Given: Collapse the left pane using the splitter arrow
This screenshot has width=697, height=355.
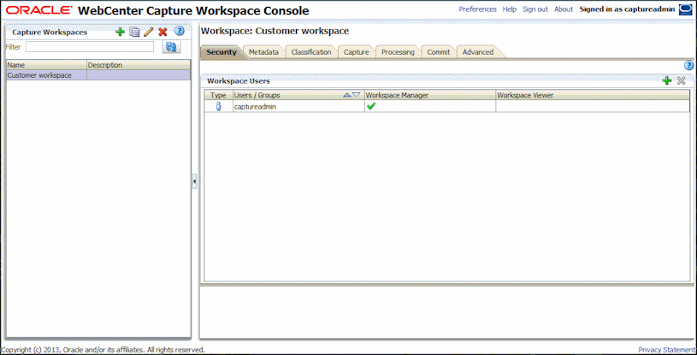Looking at the screenshot, I should (x=195, y=181).
